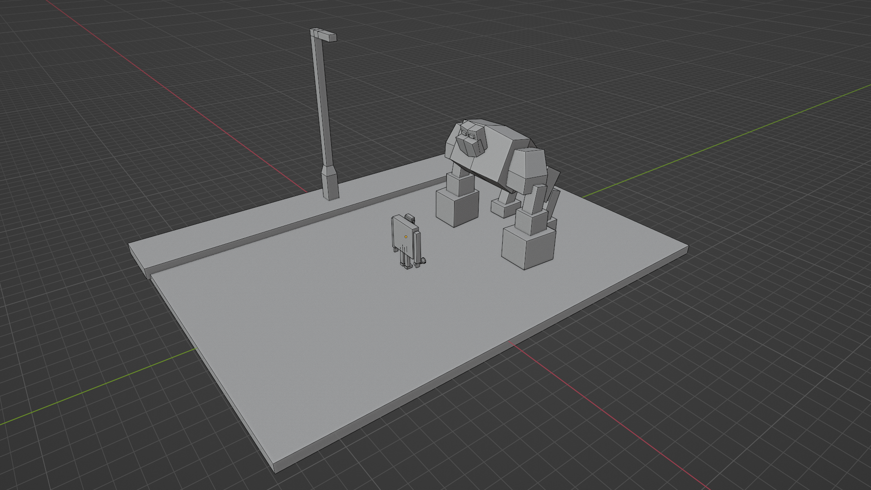Select the gorilla's front-left fist cube
The width and height of the screenshot is (871, 490).
pyautogui.click(x=456, y=209)
